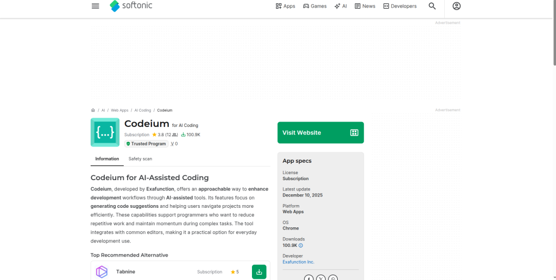Viewport: 556px width, 280px height.
Task: Open the Developers menu in header
Action: 400,6
